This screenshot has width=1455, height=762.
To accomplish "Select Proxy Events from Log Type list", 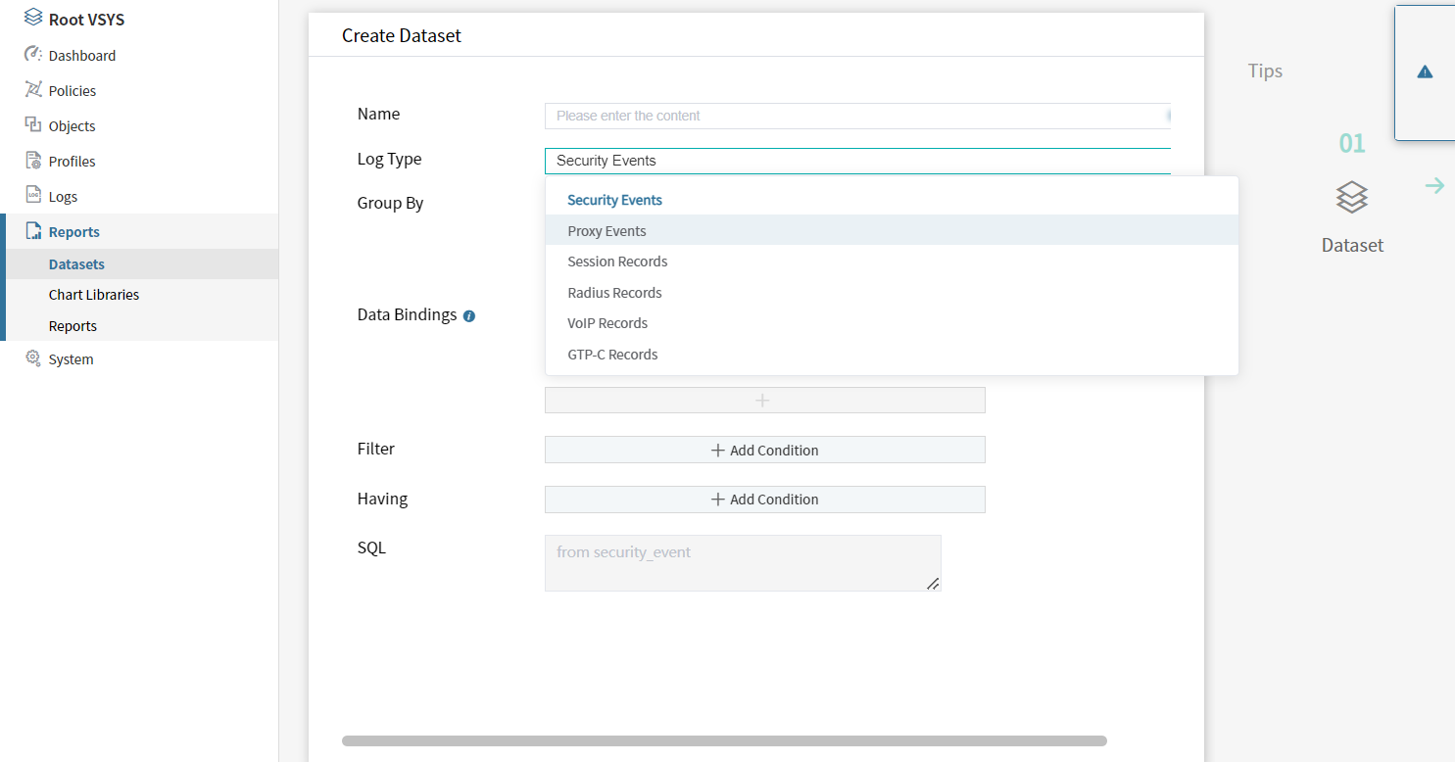I will (x=606, y=231).
